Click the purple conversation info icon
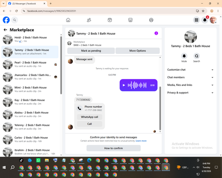The width and height of the screenshot is (222, 178). pyautogui.click(x=156, y=33)
